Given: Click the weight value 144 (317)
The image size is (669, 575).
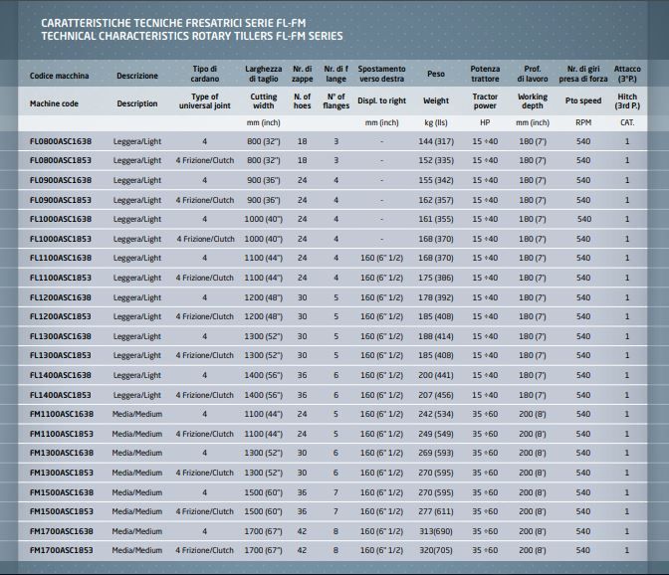Looking at the screenshot, I should click(436, 142).
